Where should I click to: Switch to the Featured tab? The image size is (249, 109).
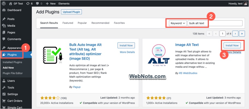coord(68,23)
